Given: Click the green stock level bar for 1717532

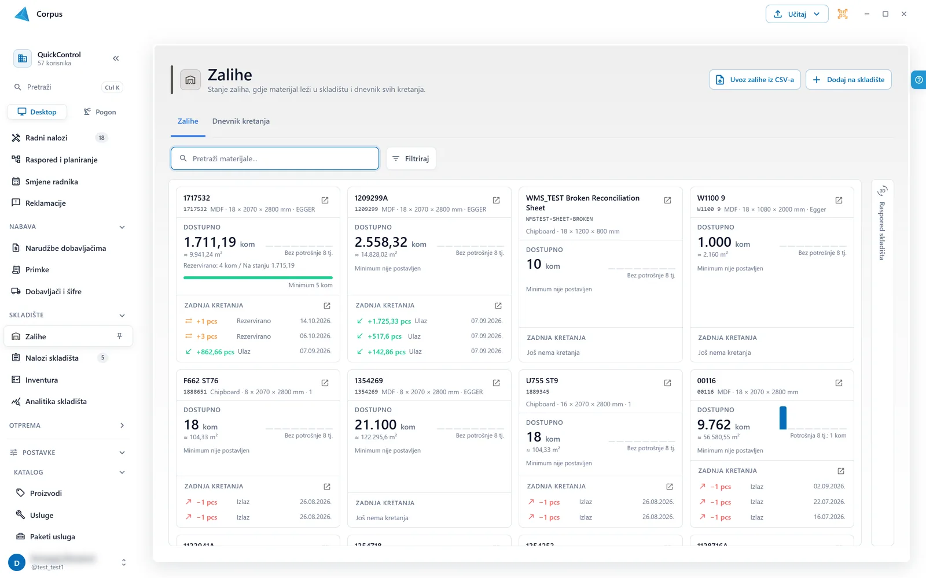Looking at the screenshot, I should point(258,277).
